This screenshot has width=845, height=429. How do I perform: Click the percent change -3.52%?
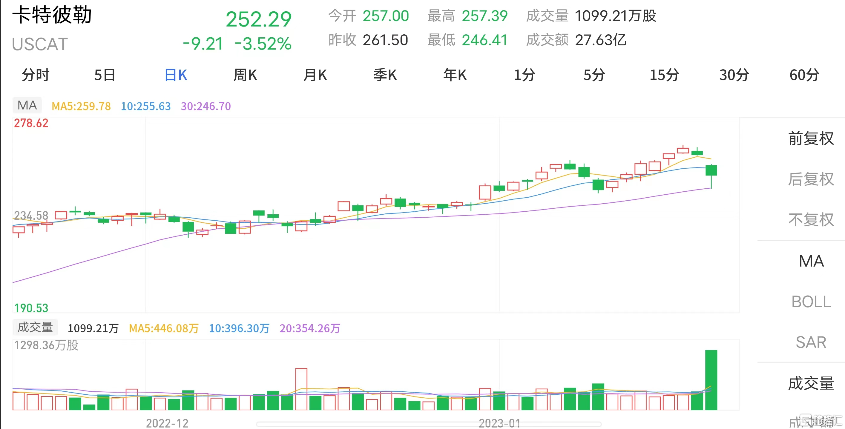pyautogui.click(x=263, y=44)
